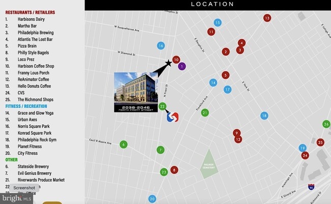331x204 pixels.
Task: Click the Screenshot button
Action: click(x=24, y=188)
